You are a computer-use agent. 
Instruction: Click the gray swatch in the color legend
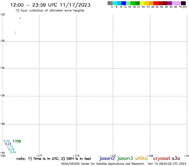(x=110, y=3)
